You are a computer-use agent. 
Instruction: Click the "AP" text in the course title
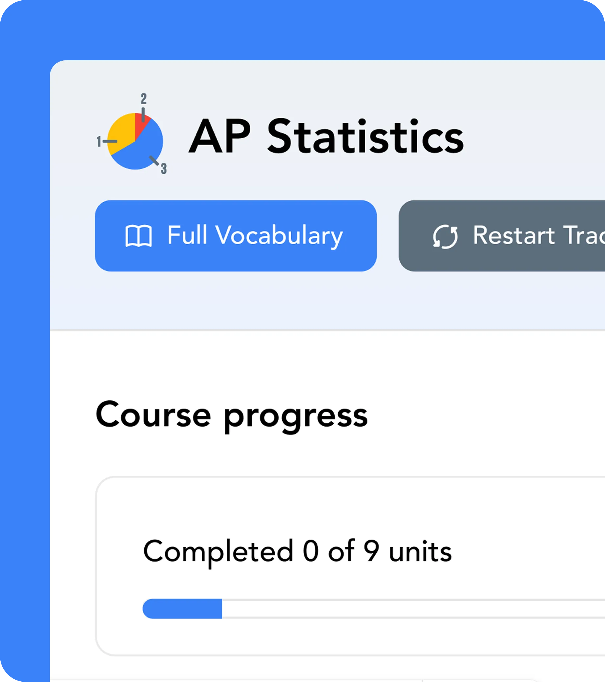220,137
